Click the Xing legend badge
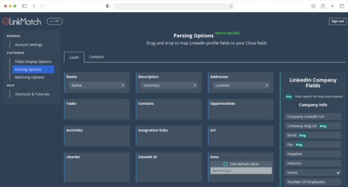 (x=288, y=97)
